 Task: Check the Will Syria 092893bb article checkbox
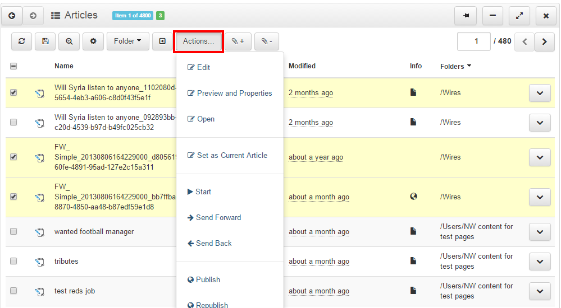(13, 122)
